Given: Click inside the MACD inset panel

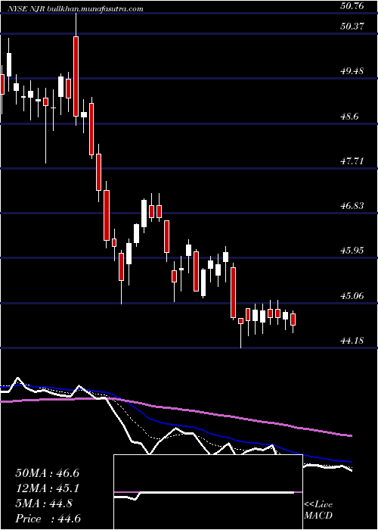Looking at the screenshot, I should (x=208, y=492).
